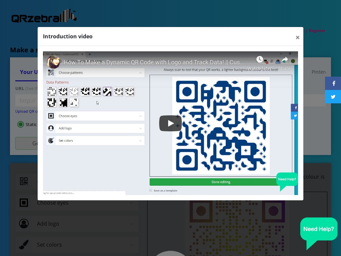This screenshot has width=341, height=256.
Task: Expand Choose eyes section in background page
Action: (77, 203)
